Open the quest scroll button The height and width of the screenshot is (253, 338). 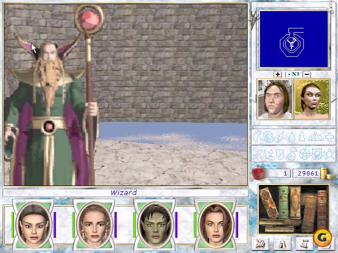pyautogui.click(x=303, y=244)
